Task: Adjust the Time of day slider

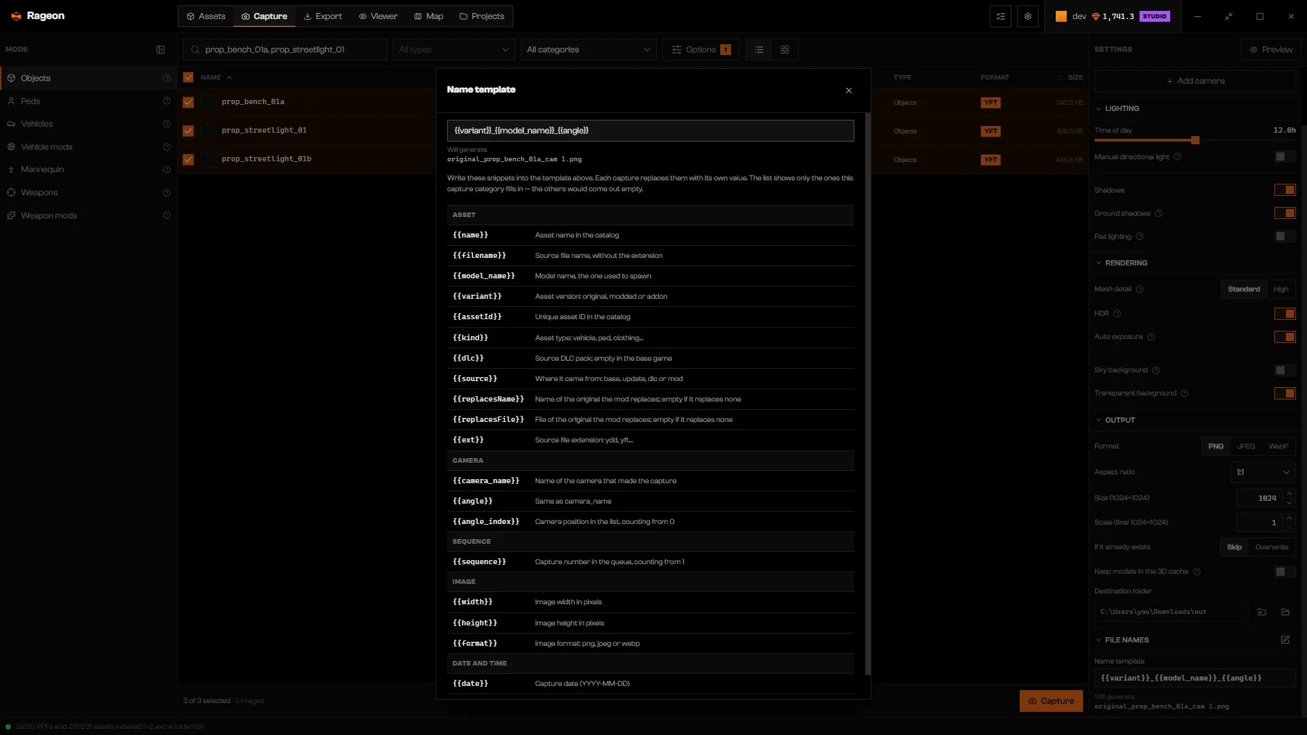Action: (x=1195, y=140)
